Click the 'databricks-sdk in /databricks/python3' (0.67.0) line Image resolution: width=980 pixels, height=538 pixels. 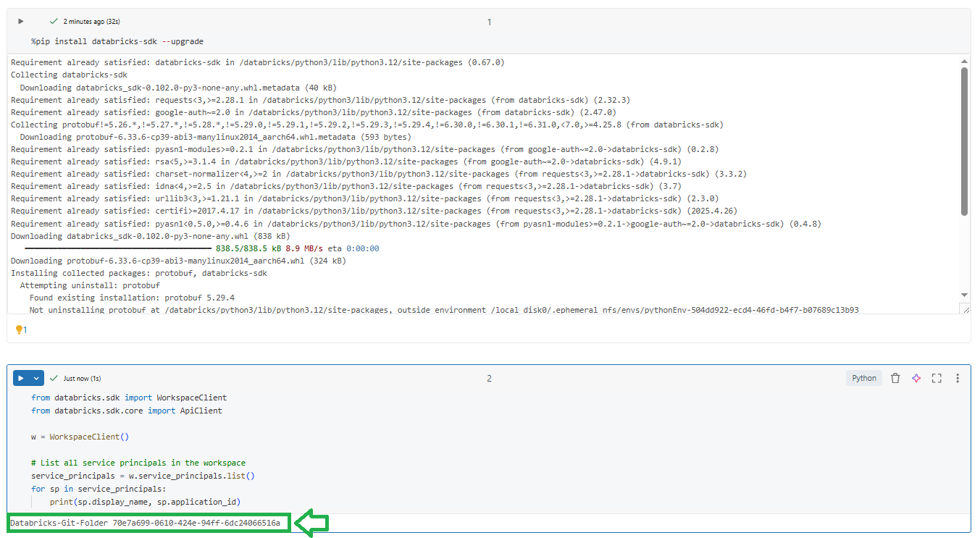[x=258, y=62]
